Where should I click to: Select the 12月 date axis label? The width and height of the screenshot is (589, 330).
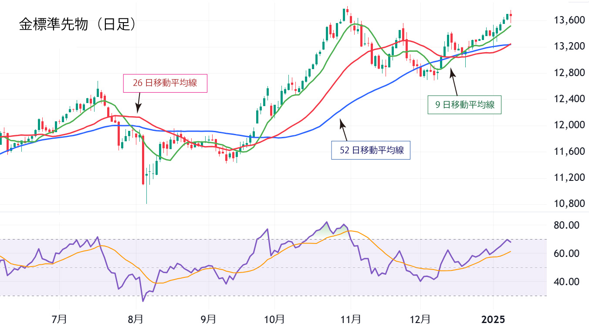[x=420, y=320]
